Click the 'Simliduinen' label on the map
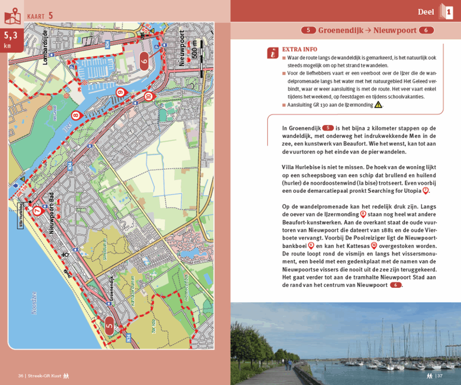Viewport: 461px width, 385px height. pyautogui.click(x=104, y=249)
